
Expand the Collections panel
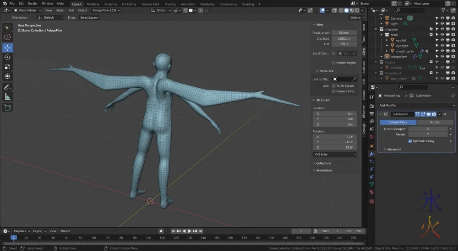tap(323, 163)
